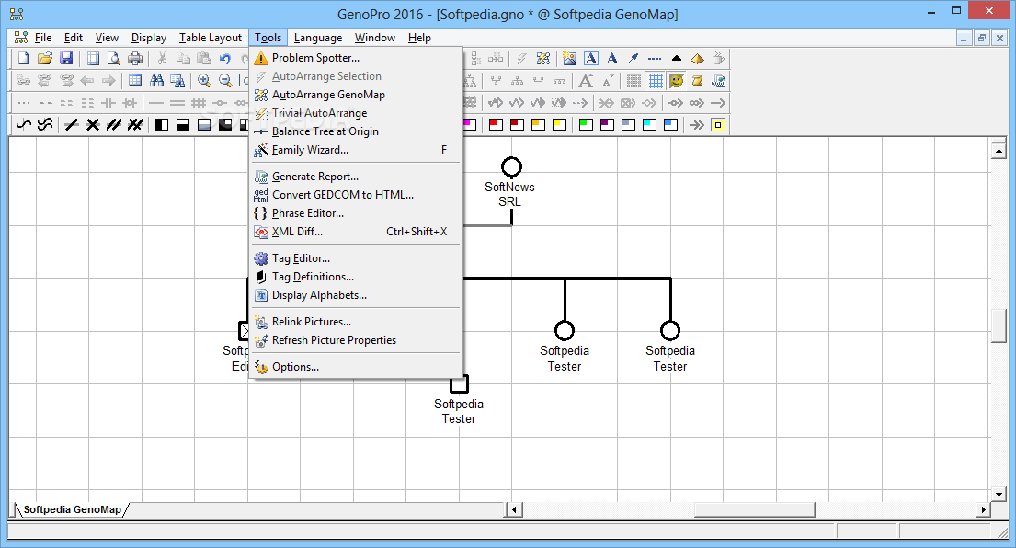Click the new picture icon in the toolbar

569,58
